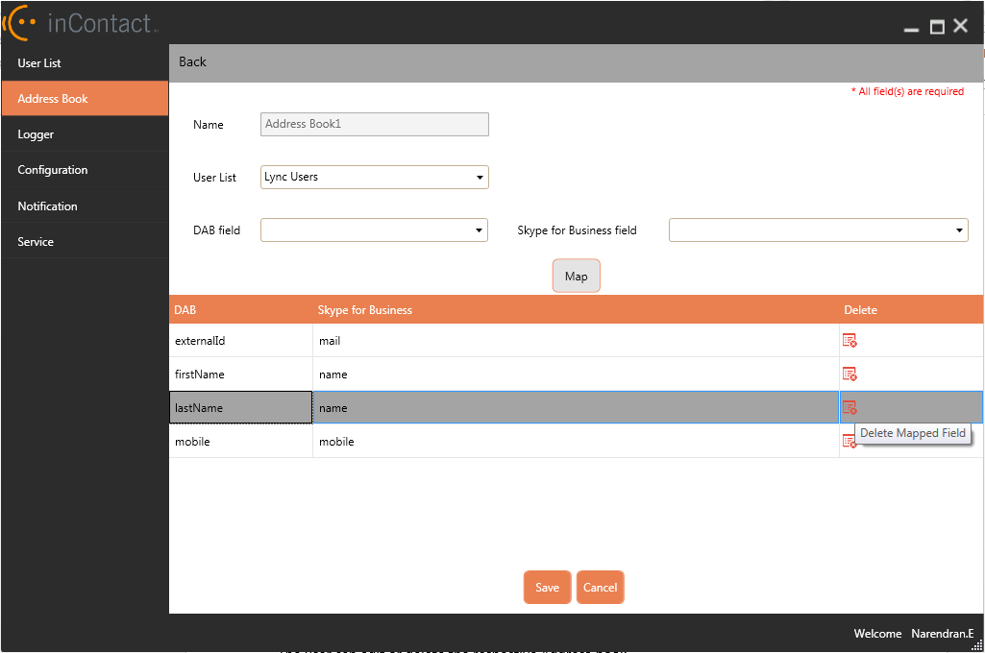Go Back to the previous page
The width and height of the screenshot is (985, 653).
192,61
